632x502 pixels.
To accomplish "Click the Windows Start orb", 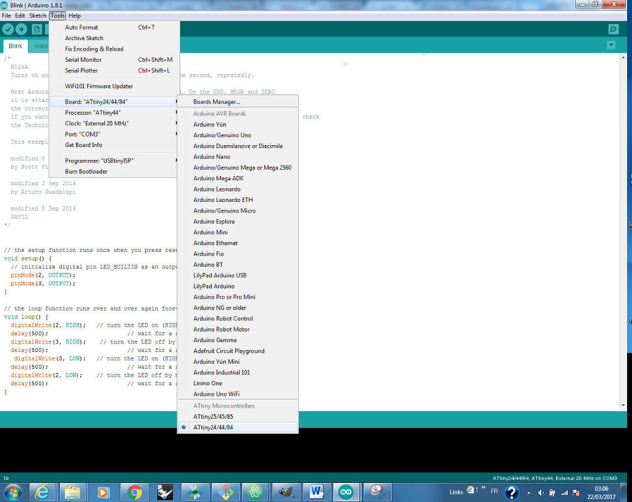I will 12,492.
